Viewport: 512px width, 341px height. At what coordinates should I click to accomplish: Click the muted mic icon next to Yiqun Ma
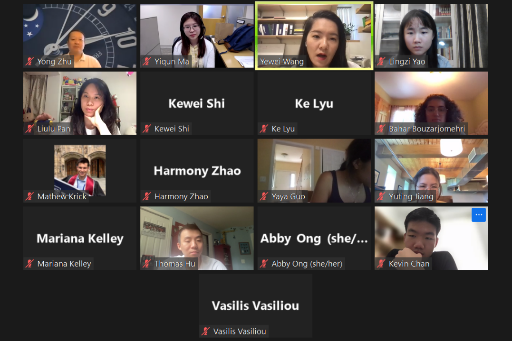pyautogui.click(x=147, y=61)
